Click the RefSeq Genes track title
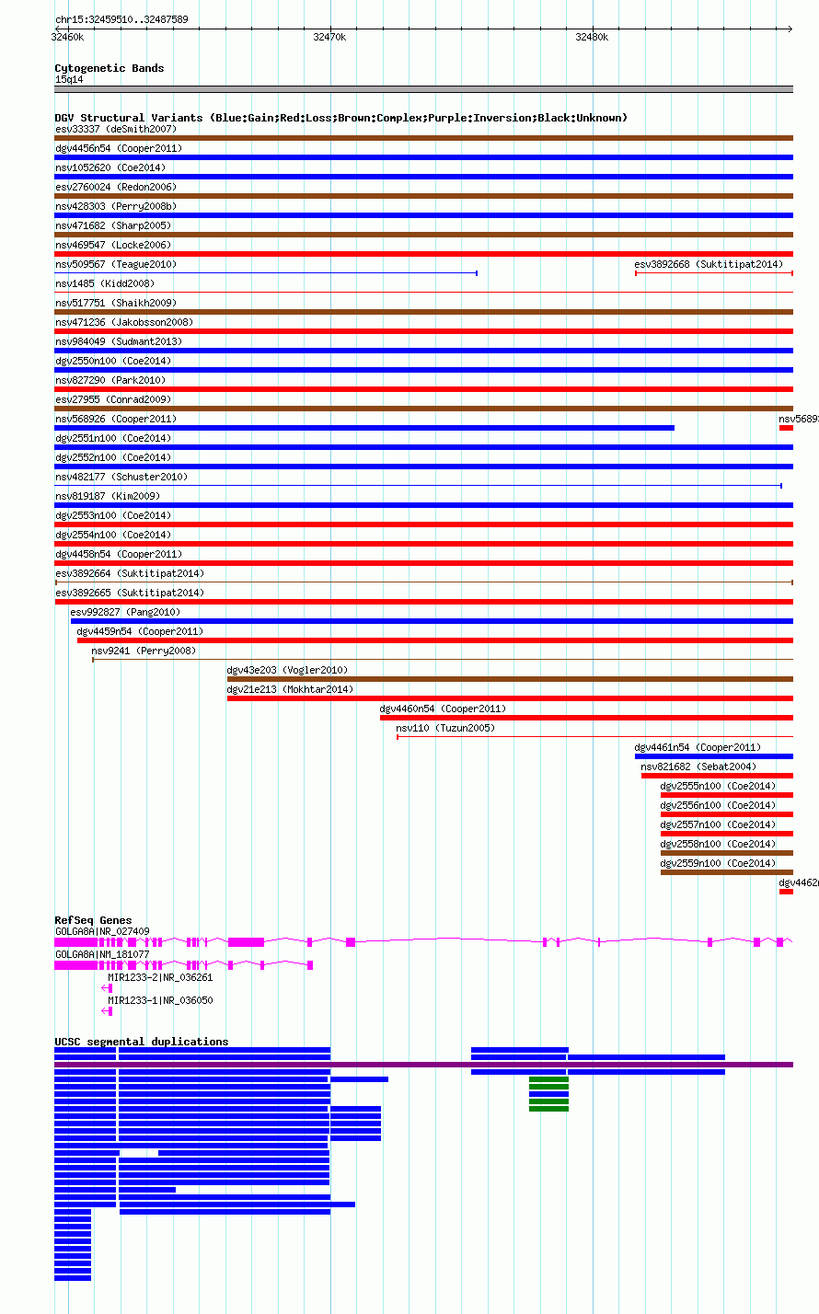819x1314 pixels. pos(94,920)
